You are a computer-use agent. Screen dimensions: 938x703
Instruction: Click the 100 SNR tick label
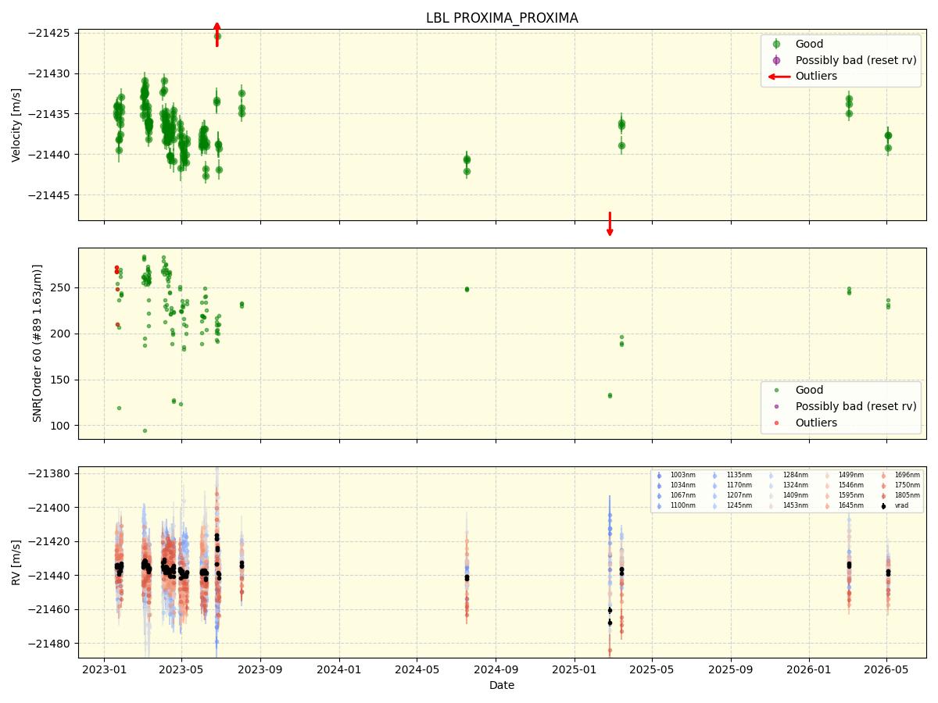coord(61,426)
